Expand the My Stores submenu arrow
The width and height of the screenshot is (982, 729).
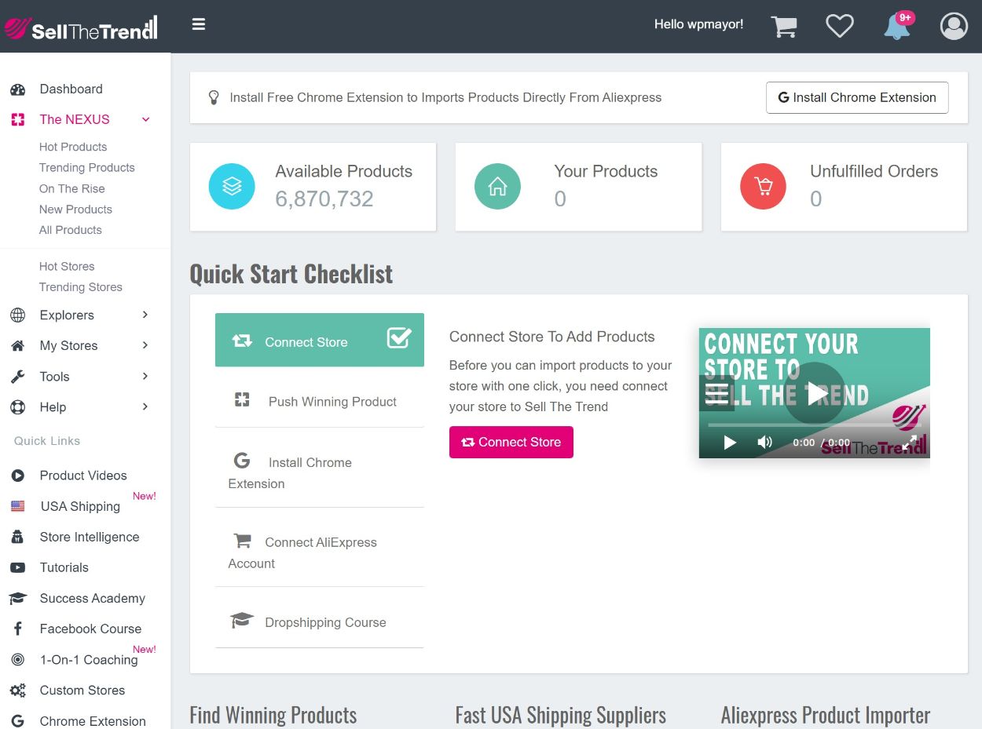[145, 345]
